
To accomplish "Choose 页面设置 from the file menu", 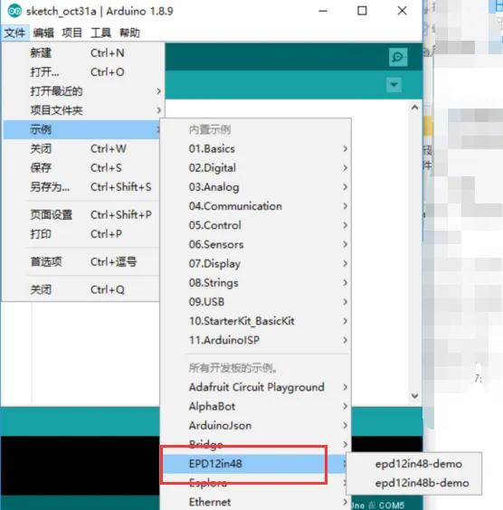I will (x=81, y=214).
